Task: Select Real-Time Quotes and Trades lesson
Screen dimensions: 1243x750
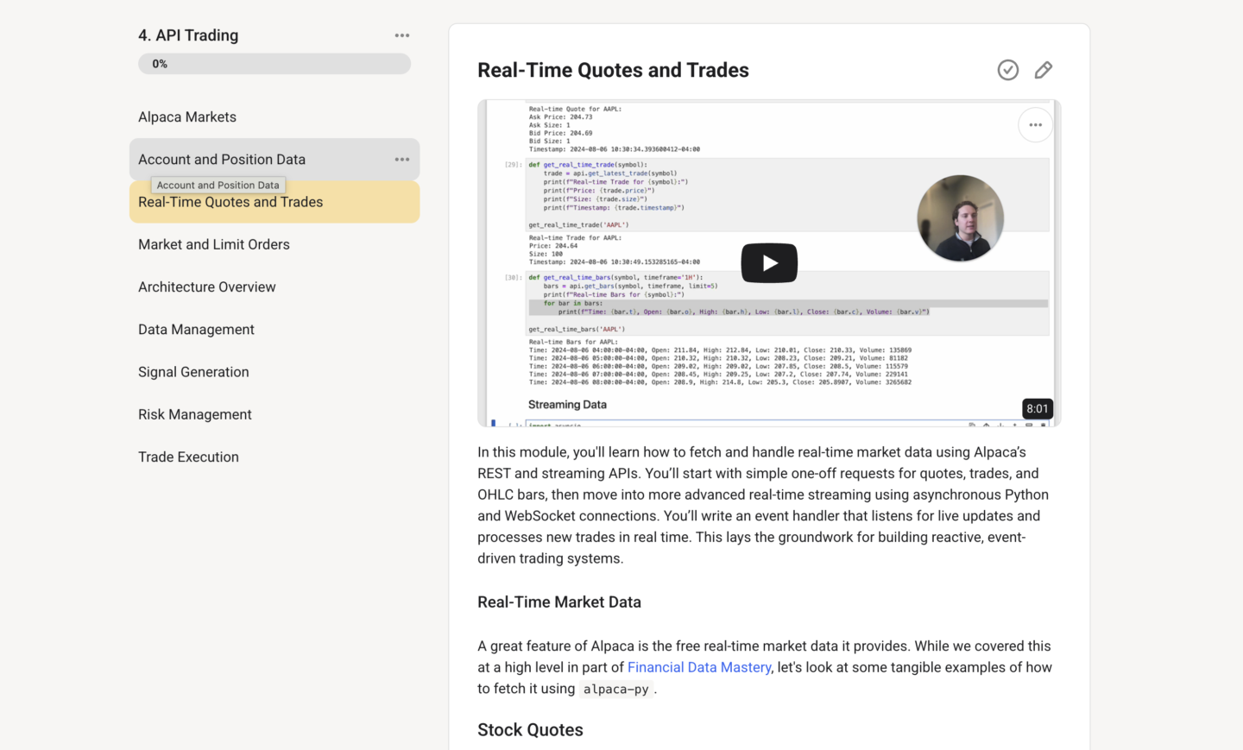Action: point(274,202)
